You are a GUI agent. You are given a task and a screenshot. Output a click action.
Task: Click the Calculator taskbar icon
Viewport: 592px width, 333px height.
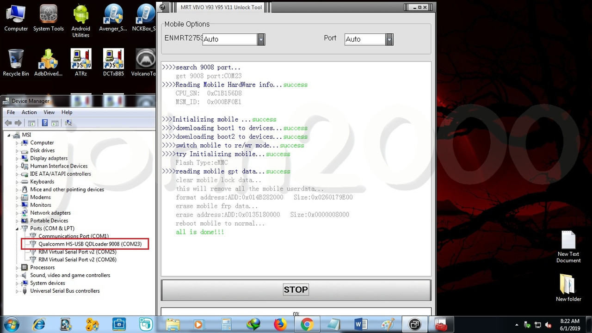(226, 325)
